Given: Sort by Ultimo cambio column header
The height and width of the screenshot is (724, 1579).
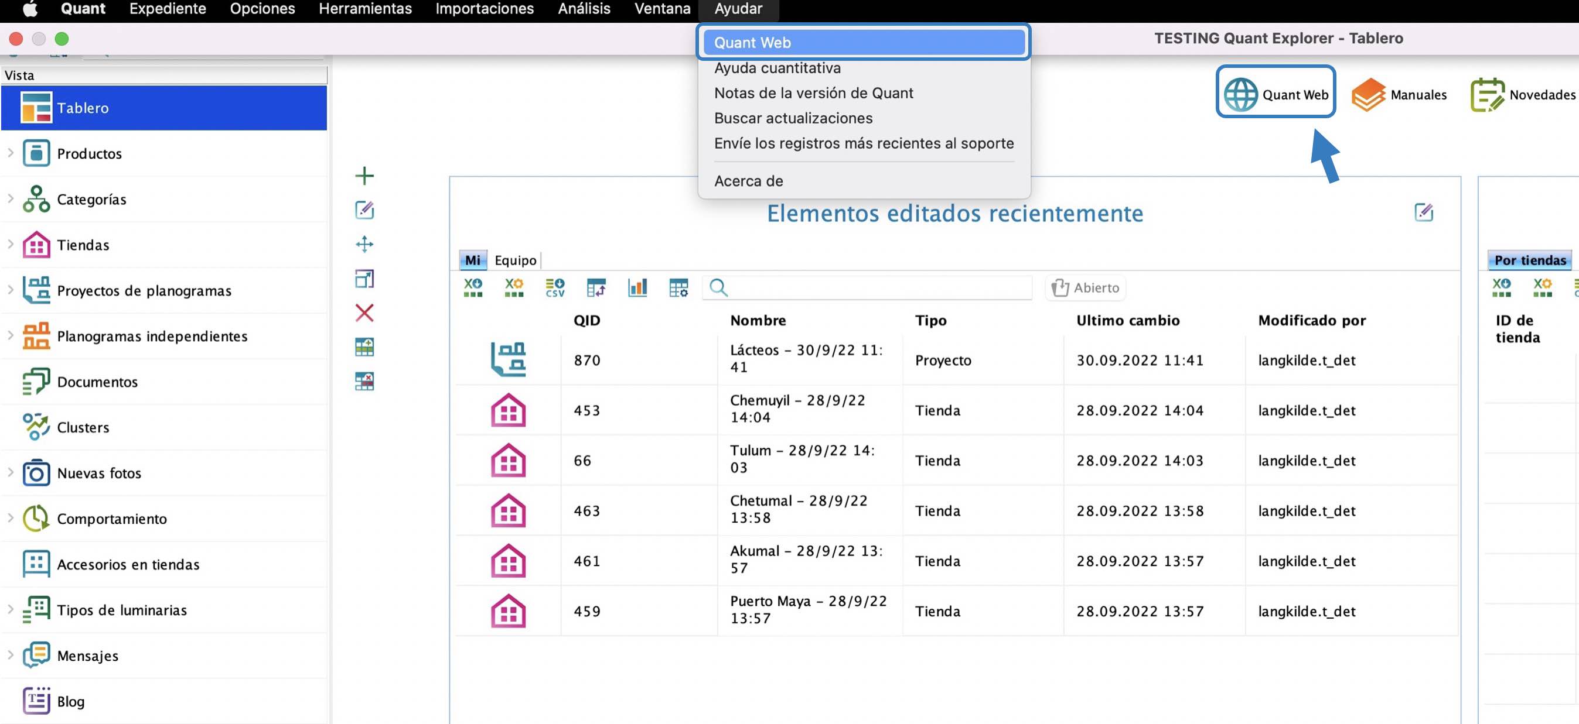Looking at the screenshot, I should point(1128,320).
